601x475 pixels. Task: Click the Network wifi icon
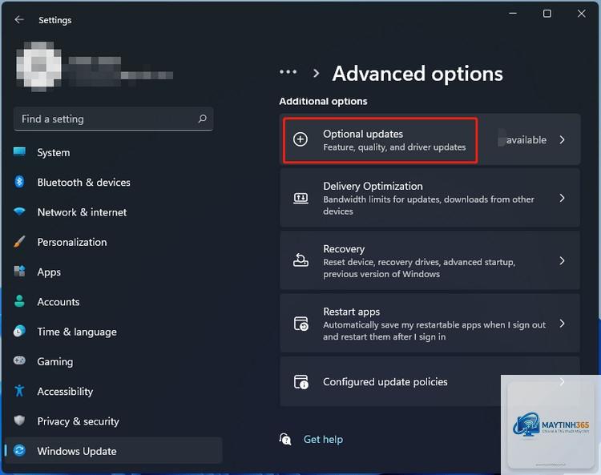pos(19,211)
